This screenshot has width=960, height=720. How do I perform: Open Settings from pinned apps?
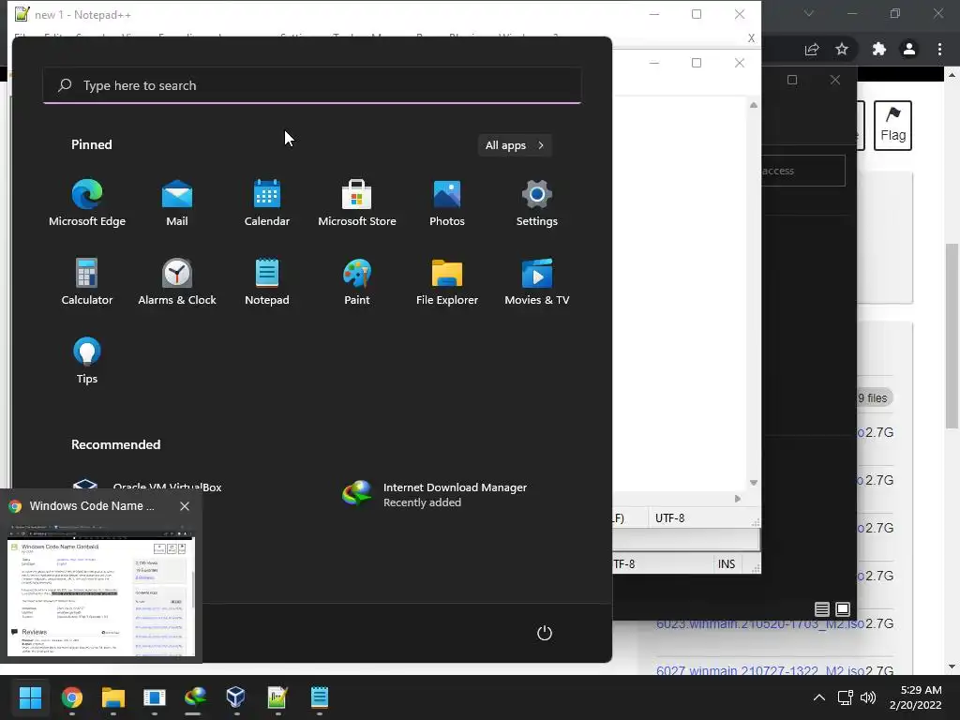[x=537, y=202]
